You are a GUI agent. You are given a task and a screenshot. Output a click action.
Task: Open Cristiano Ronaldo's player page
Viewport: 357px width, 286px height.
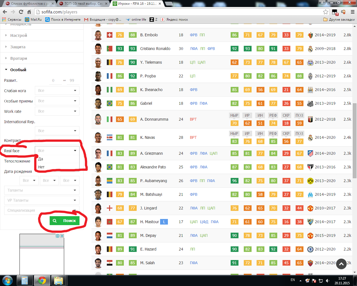pos(155,49)
